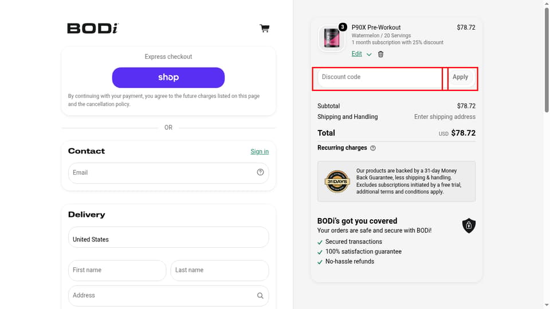Click the 'Express checkout' heading
Screen dimensions: 550x309
pos(168,57)
